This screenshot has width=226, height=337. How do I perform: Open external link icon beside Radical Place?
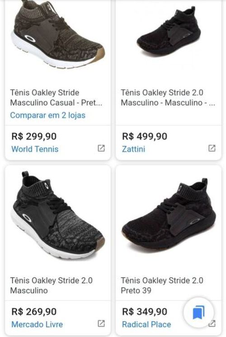tap(212, 323)
